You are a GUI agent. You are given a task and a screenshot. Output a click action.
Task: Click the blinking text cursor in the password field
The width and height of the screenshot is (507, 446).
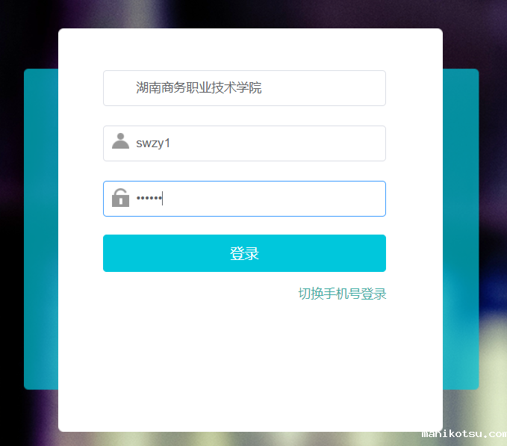pos(162,198)
